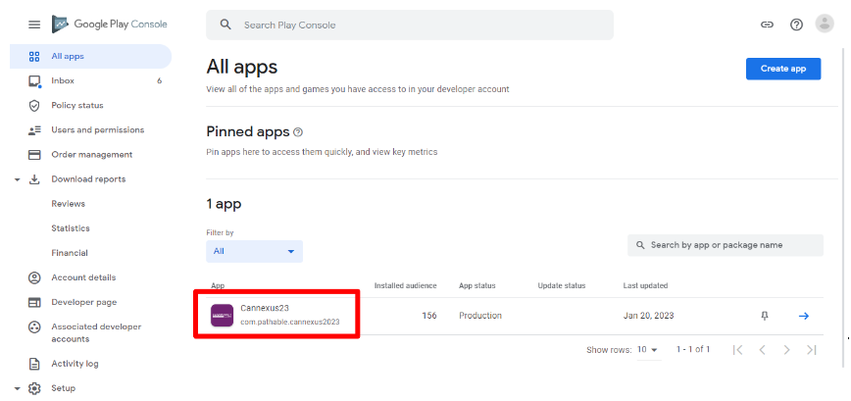Open Order management

point(90,155)
